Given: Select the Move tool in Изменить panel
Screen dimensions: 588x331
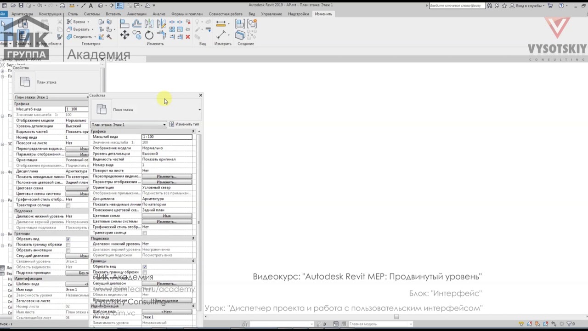Looking at the screenshot, I should [x=124, y=35].
